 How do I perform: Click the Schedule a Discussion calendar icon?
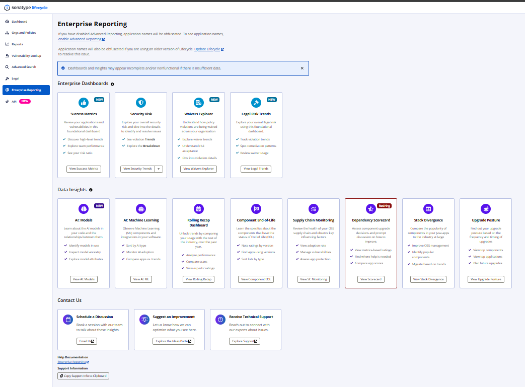click(68, 320)
